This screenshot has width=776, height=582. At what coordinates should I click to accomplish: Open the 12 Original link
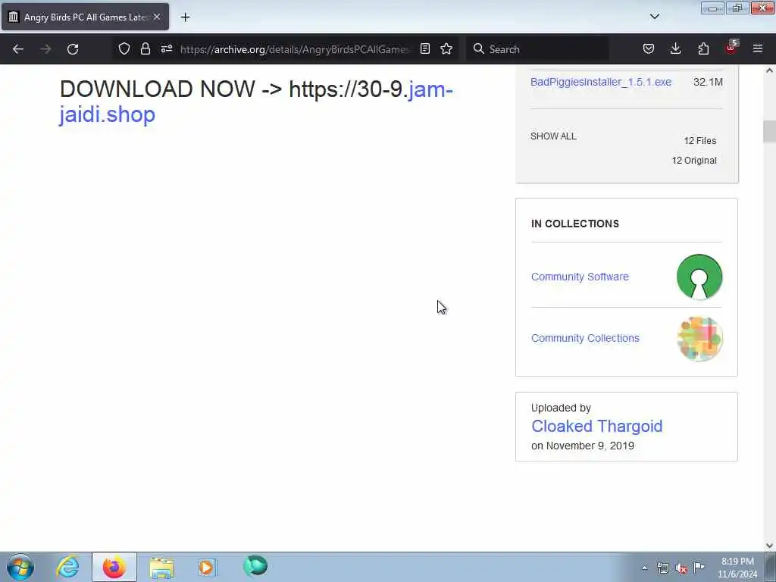click(694, 161)
